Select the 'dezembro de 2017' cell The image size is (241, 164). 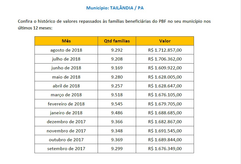click(66, 122)
